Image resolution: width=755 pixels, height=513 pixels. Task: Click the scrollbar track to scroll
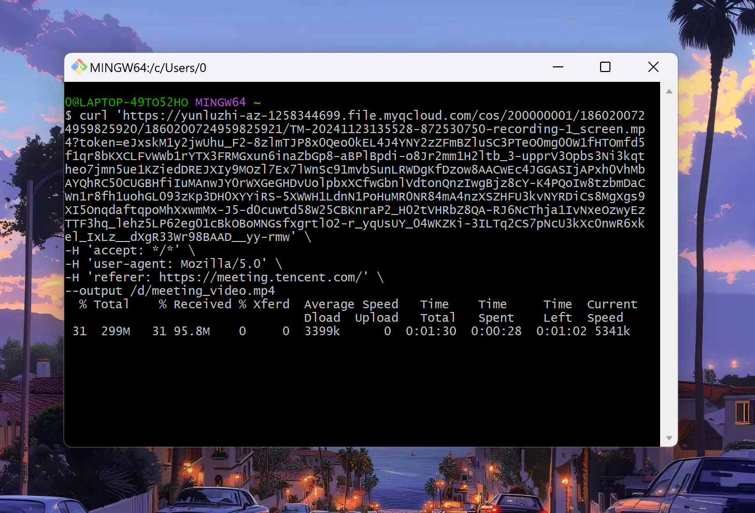coord(669,259)
